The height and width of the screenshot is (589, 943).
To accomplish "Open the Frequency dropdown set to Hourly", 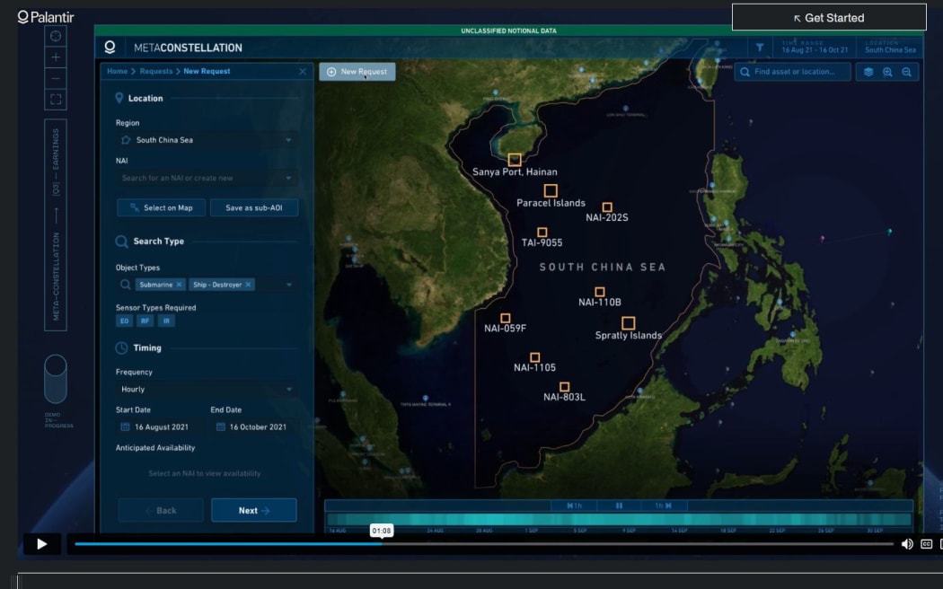I will 207,390.
